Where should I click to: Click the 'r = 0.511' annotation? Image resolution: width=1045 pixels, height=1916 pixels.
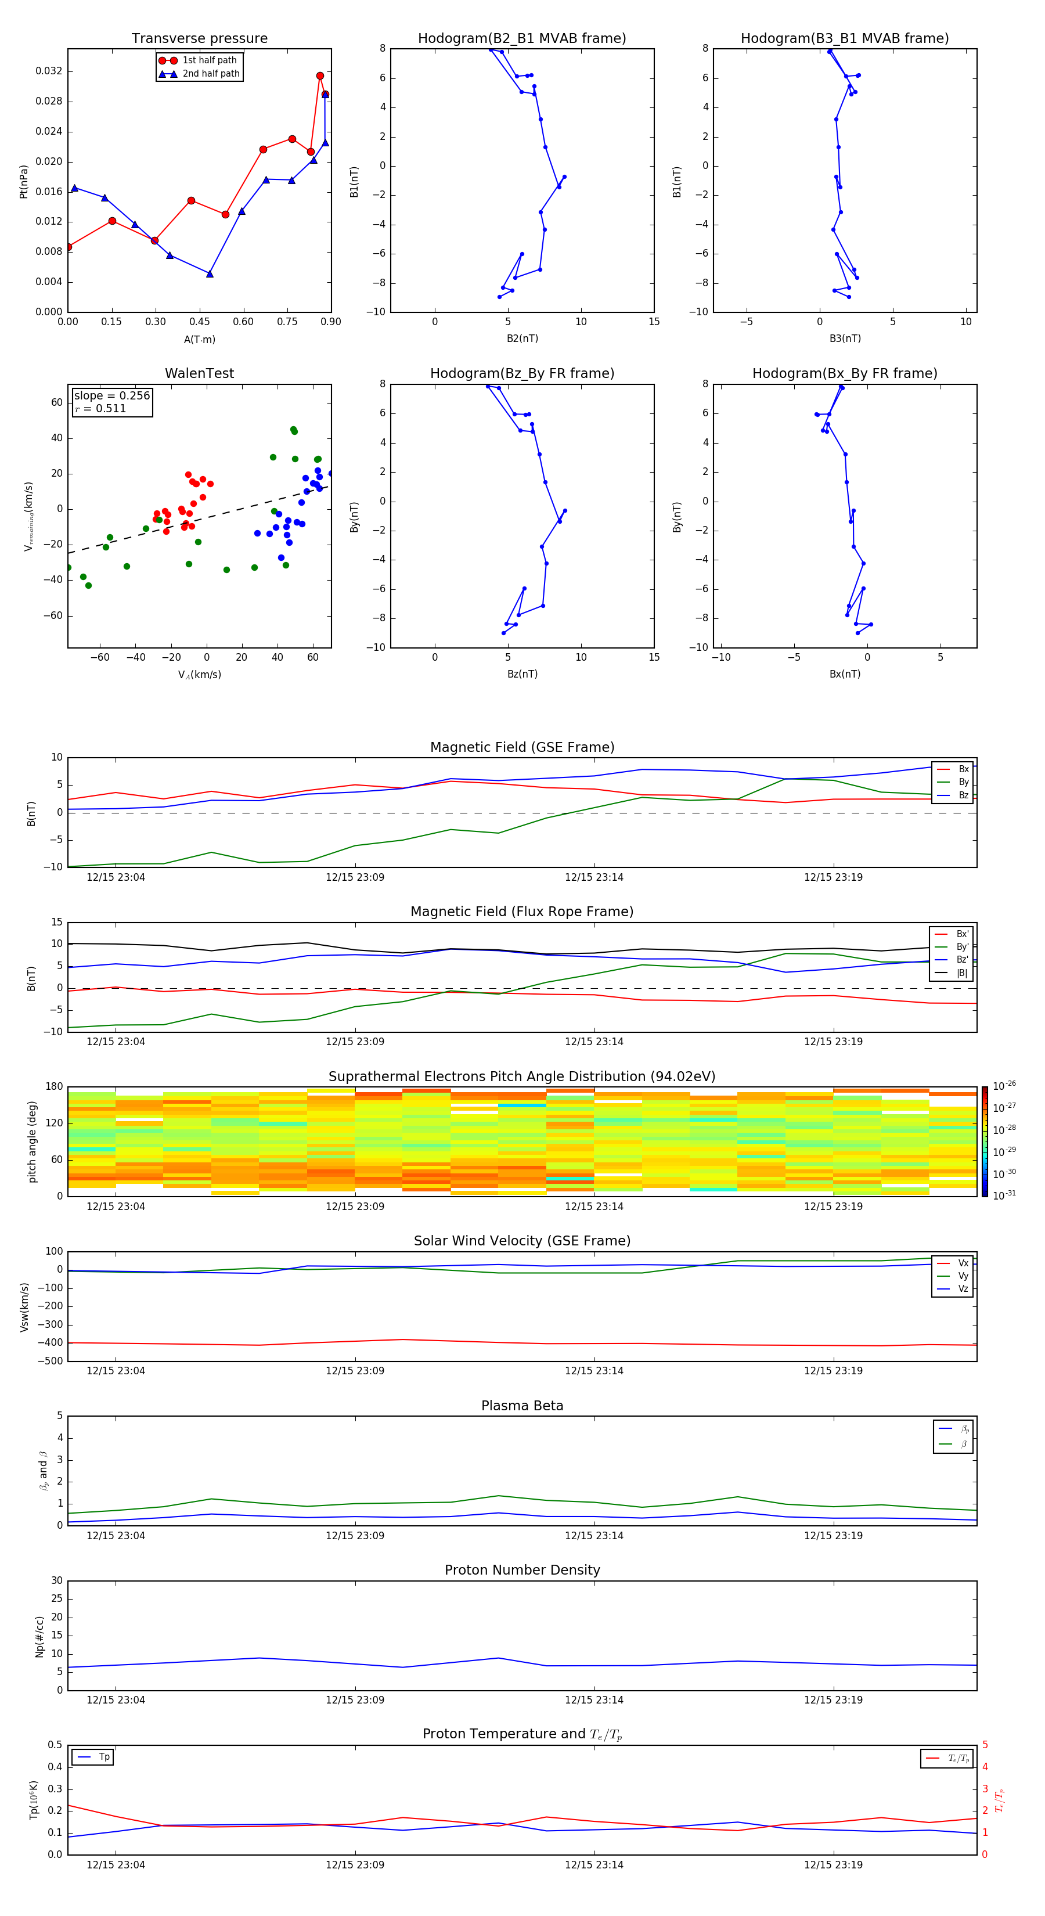click(x=100, y=408)
